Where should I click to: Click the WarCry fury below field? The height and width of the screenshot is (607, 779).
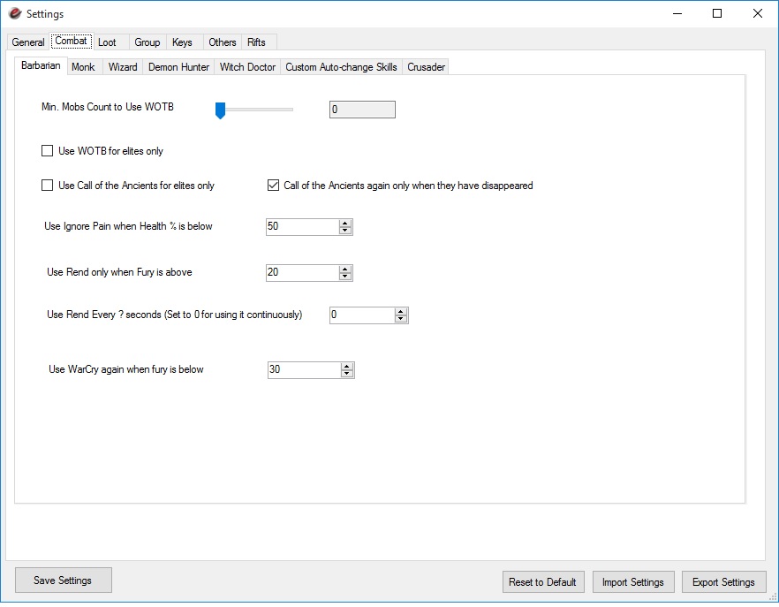[x=304, y=369]
